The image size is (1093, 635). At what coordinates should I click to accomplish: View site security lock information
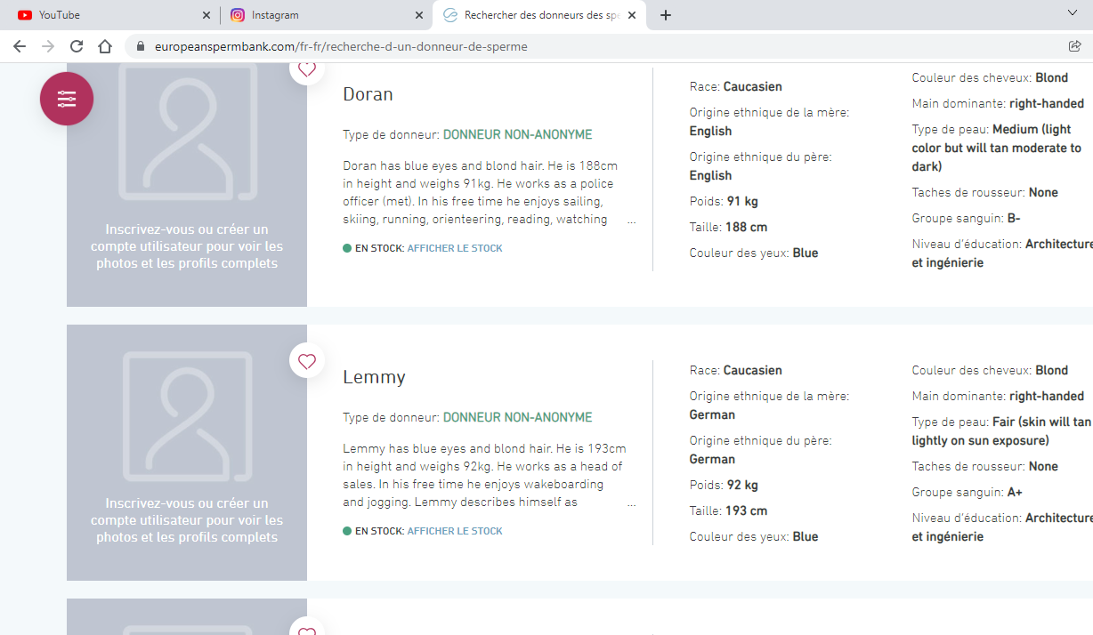point(140,46)
